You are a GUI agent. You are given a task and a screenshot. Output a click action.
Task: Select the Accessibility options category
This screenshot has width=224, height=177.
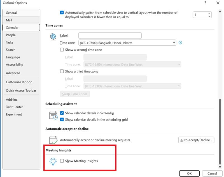click(21, 65)
